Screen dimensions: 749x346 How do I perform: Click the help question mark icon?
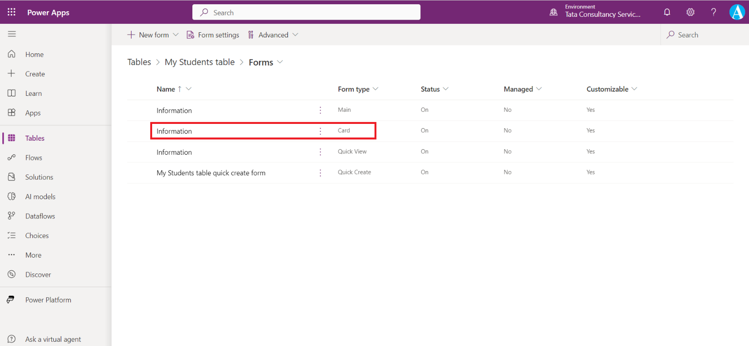713,12
